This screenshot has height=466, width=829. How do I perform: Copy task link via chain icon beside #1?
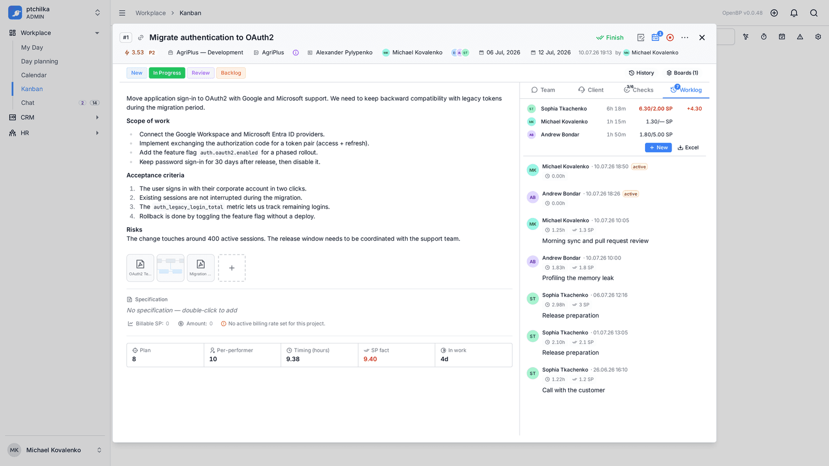click(x=140, y=38)
